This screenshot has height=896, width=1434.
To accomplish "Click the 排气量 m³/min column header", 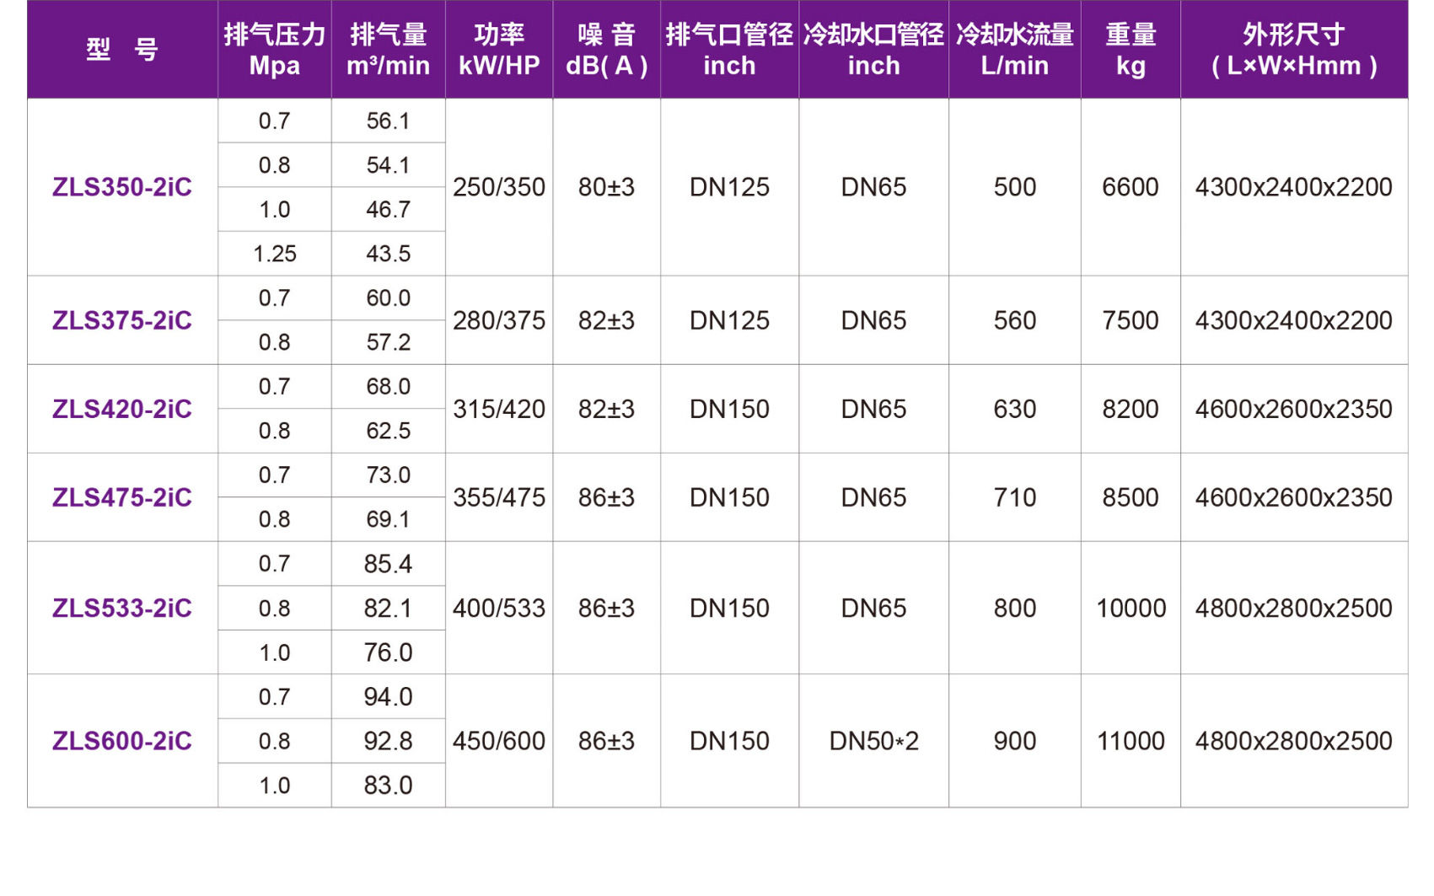I will [389, 50].
